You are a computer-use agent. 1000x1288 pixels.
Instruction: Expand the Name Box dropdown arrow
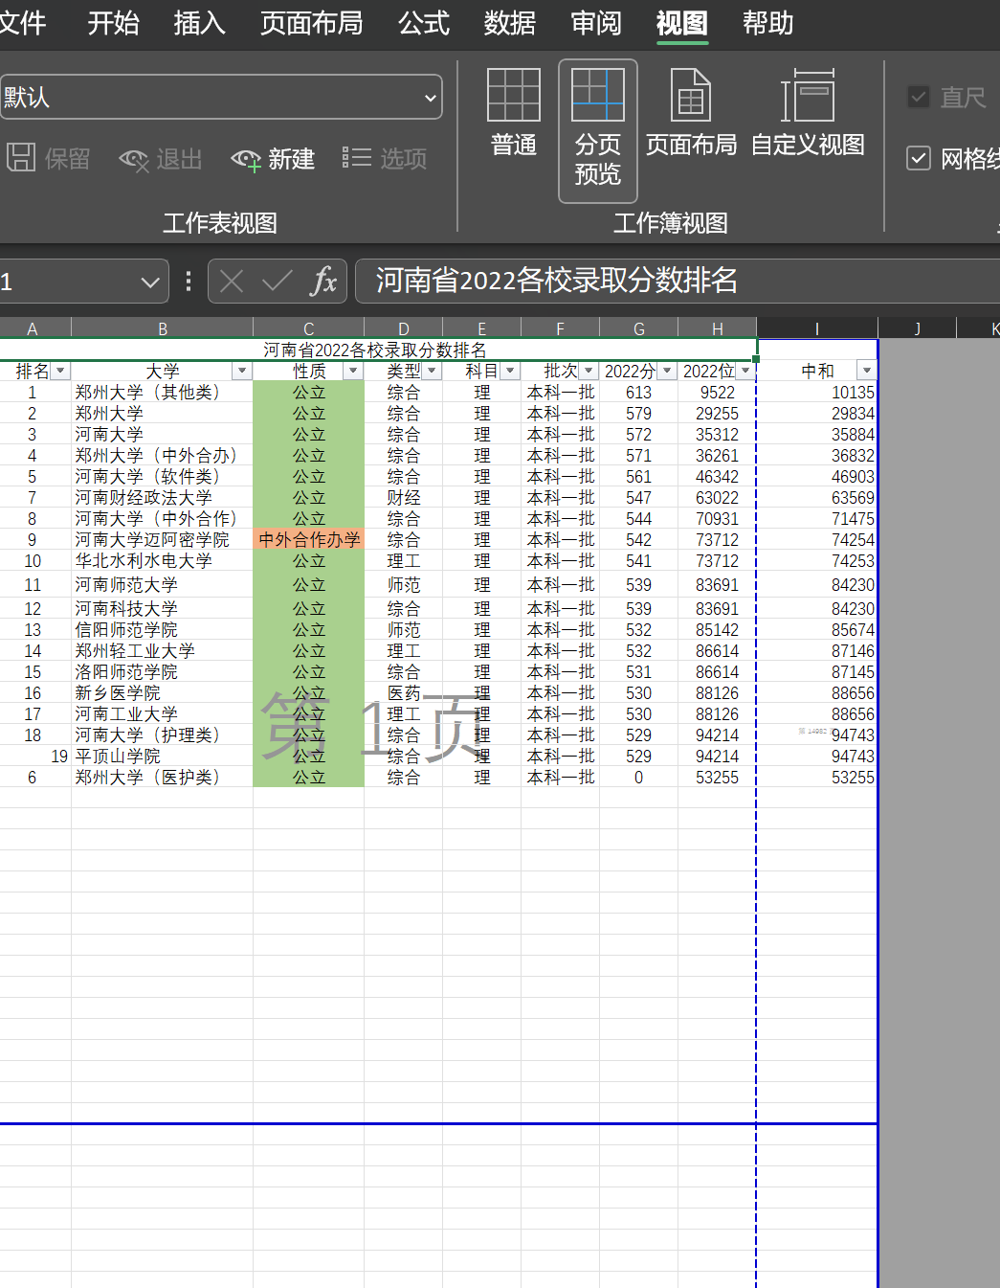(149, 282)
